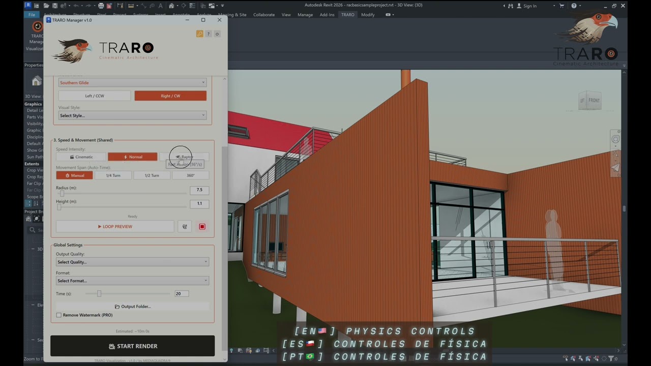Click the Output Folder button
651x366 pixels.
click(132, 307)
